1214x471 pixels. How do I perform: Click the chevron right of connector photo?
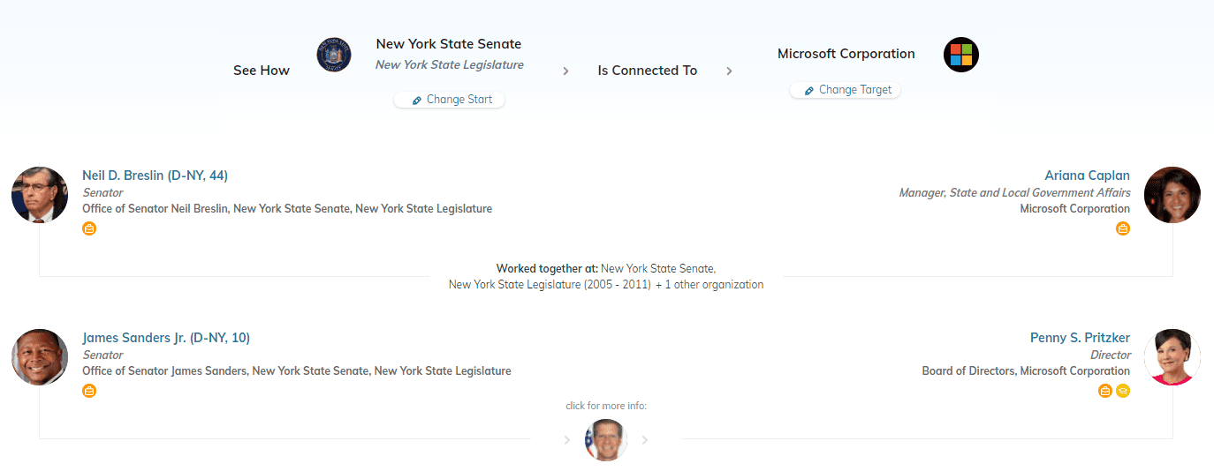pos(645,440)
